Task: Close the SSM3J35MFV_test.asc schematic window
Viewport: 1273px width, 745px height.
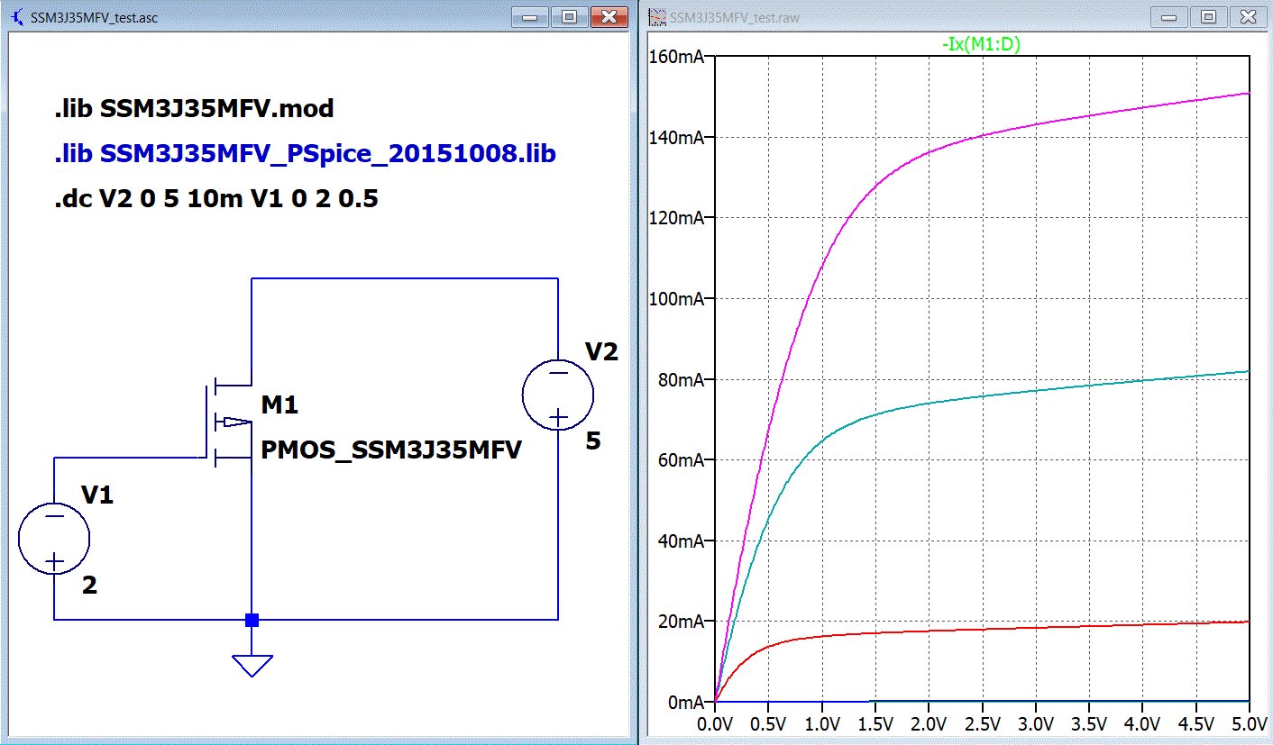Action: pos(609,17)
